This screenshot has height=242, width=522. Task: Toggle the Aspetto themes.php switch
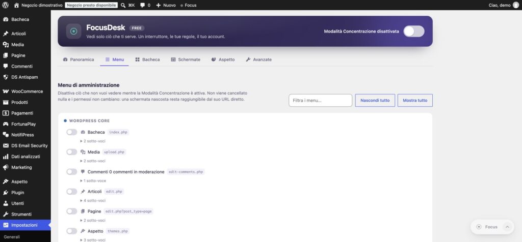(71, 231)
